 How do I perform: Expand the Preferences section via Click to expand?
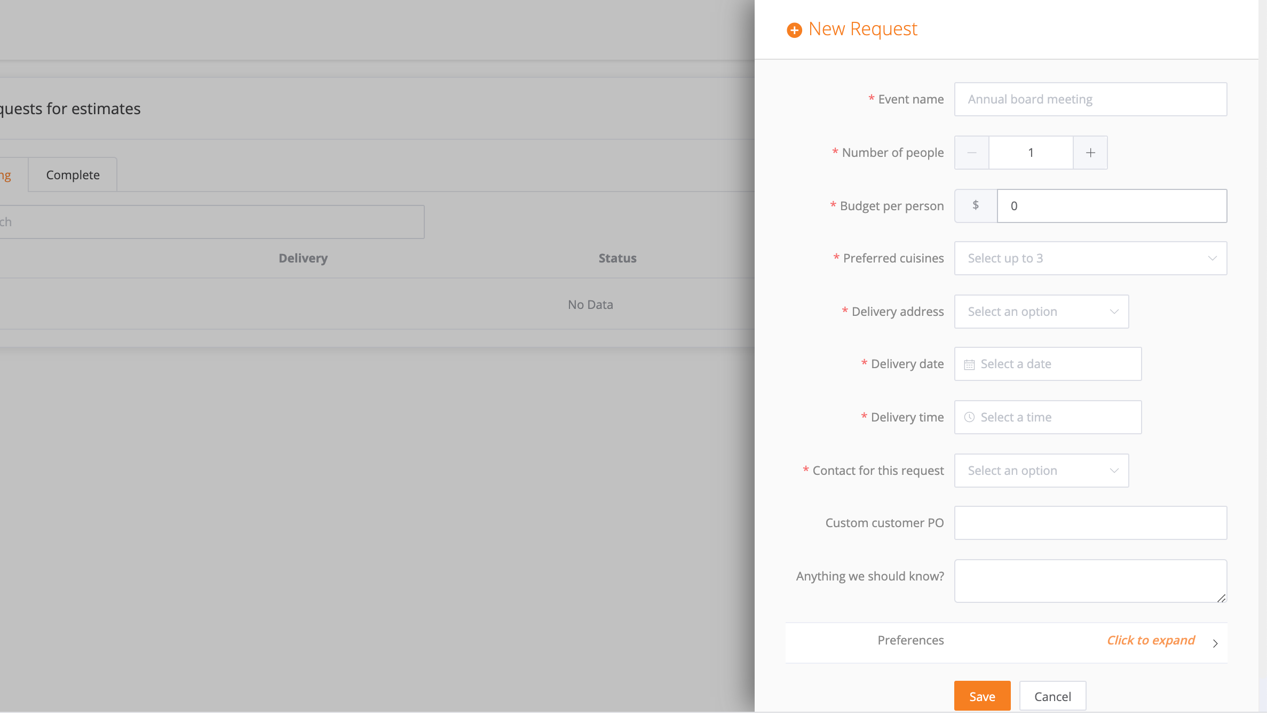[x=1151, y=640]
